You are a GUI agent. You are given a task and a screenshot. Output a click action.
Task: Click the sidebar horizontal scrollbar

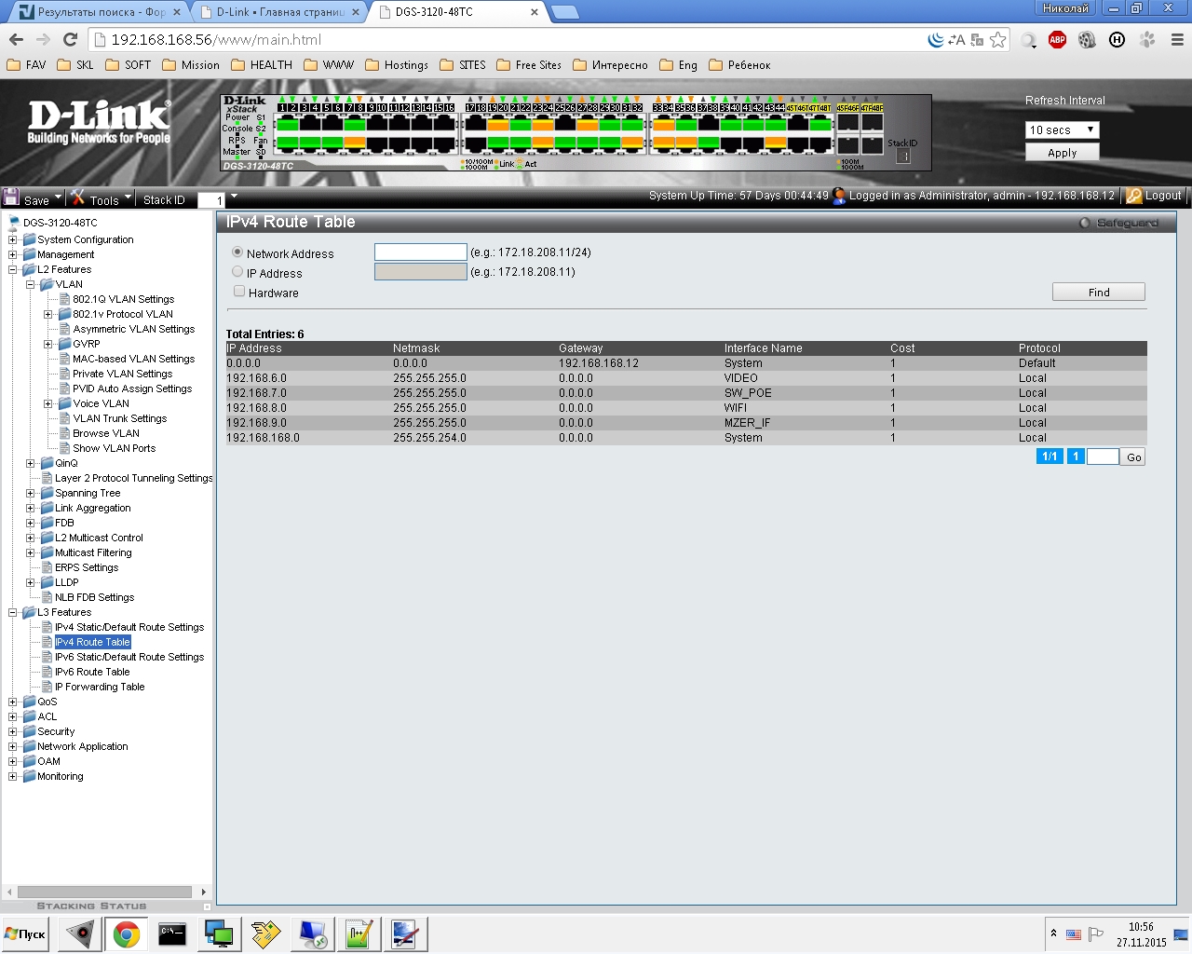pos(104,892)
